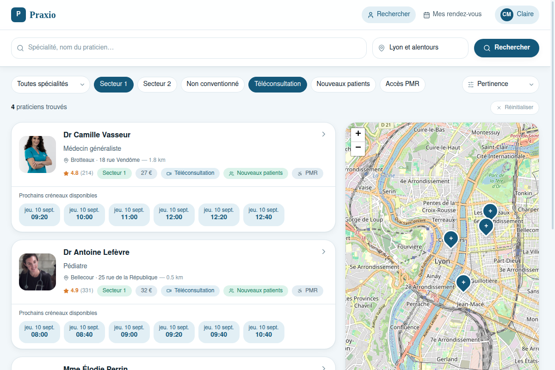Viewport: 555px width, 370px height.
Task: Click Téléconsultation tag on Lefèvre card
Action: click(x=190, y=291)
